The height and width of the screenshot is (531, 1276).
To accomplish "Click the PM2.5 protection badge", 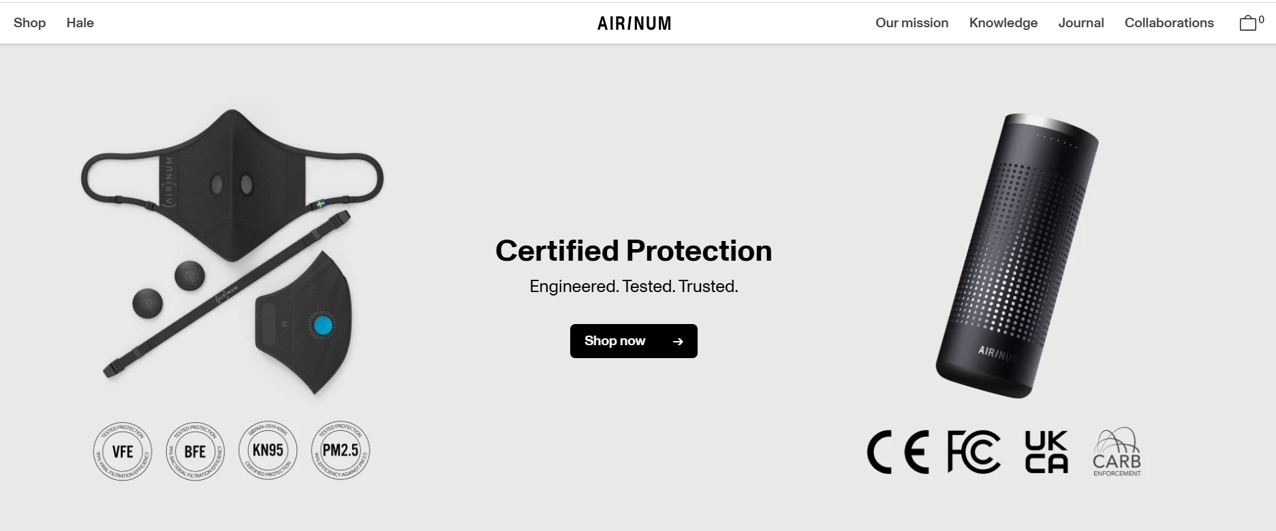I will tap(341, 450).
